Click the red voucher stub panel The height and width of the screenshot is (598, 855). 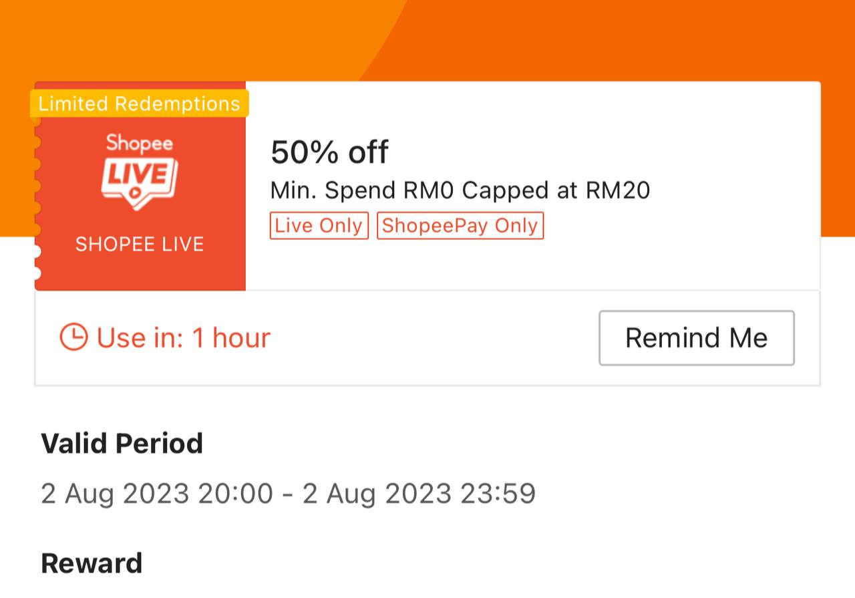[x=140, y=186]
